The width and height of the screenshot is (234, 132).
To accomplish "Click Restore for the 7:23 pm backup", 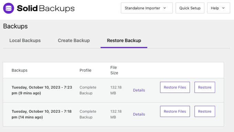I will click(x=205, y=87).
